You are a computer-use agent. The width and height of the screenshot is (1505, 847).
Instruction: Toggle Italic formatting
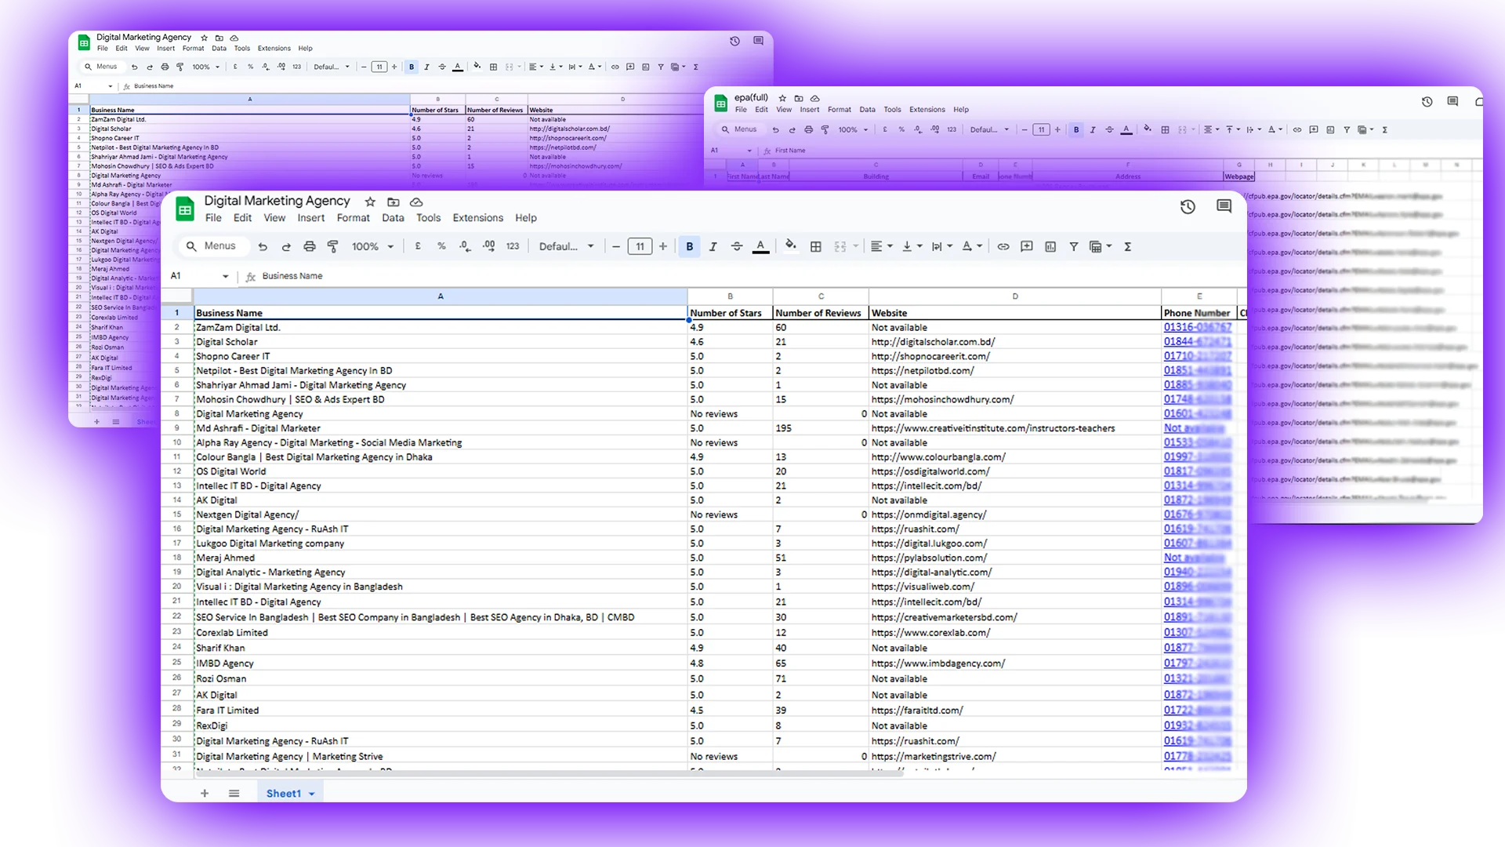tap(713, 247)
